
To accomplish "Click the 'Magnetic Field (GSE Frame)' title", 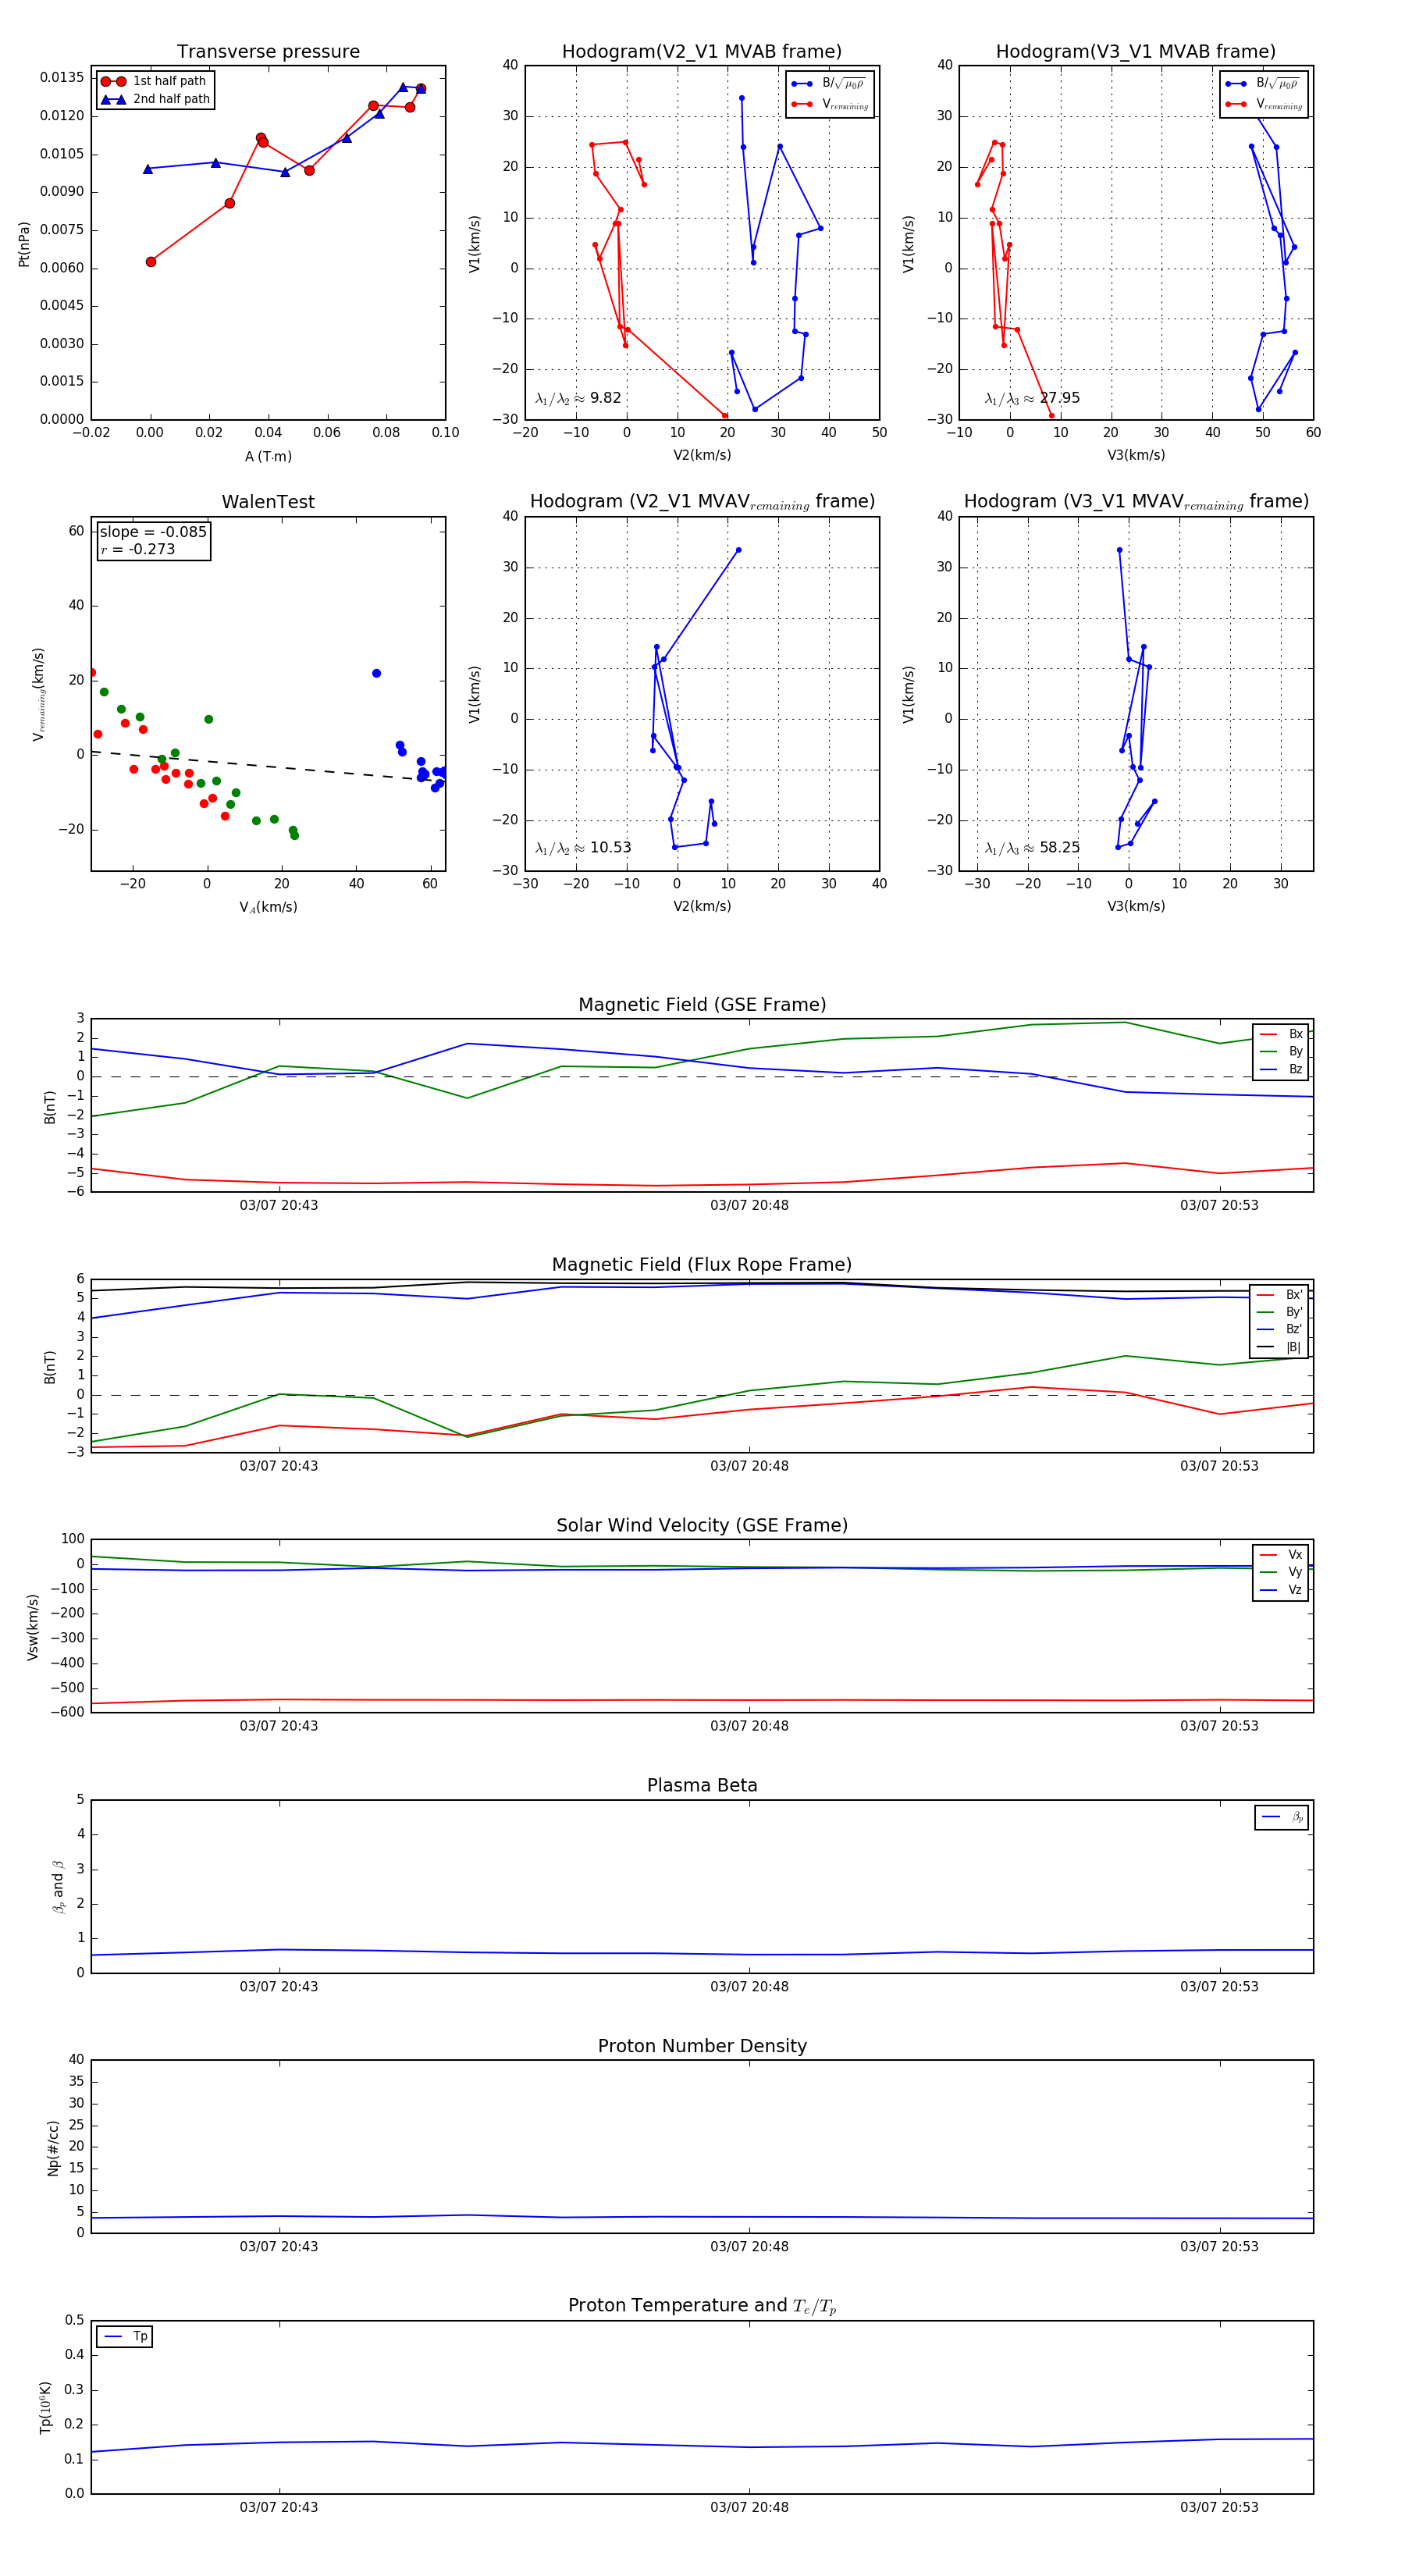I will (702, 1005).
